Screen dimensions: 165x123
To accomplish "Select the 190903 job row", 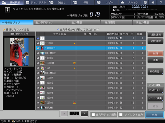I will click(91, 93).
